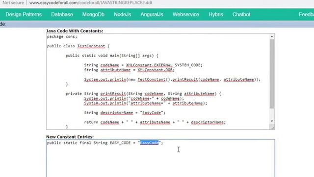The width and height of the screenshot is (314, 177).
Task: Click the Java code box scrollbar thumb
Action: pyautogui.click(x=272, y=74)
